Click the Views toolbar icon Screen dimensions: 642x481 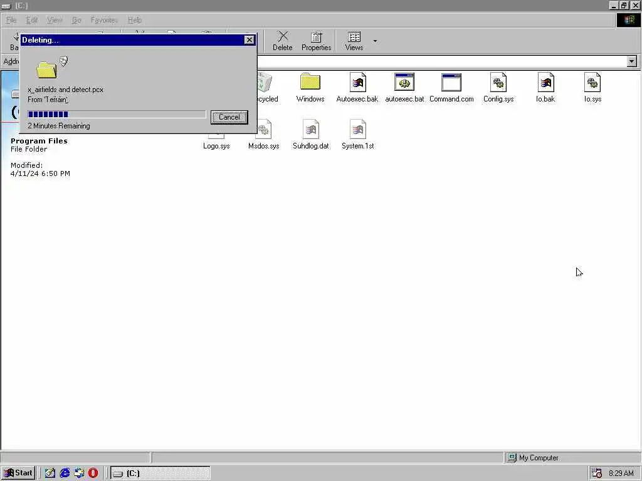tap(354, 41)
